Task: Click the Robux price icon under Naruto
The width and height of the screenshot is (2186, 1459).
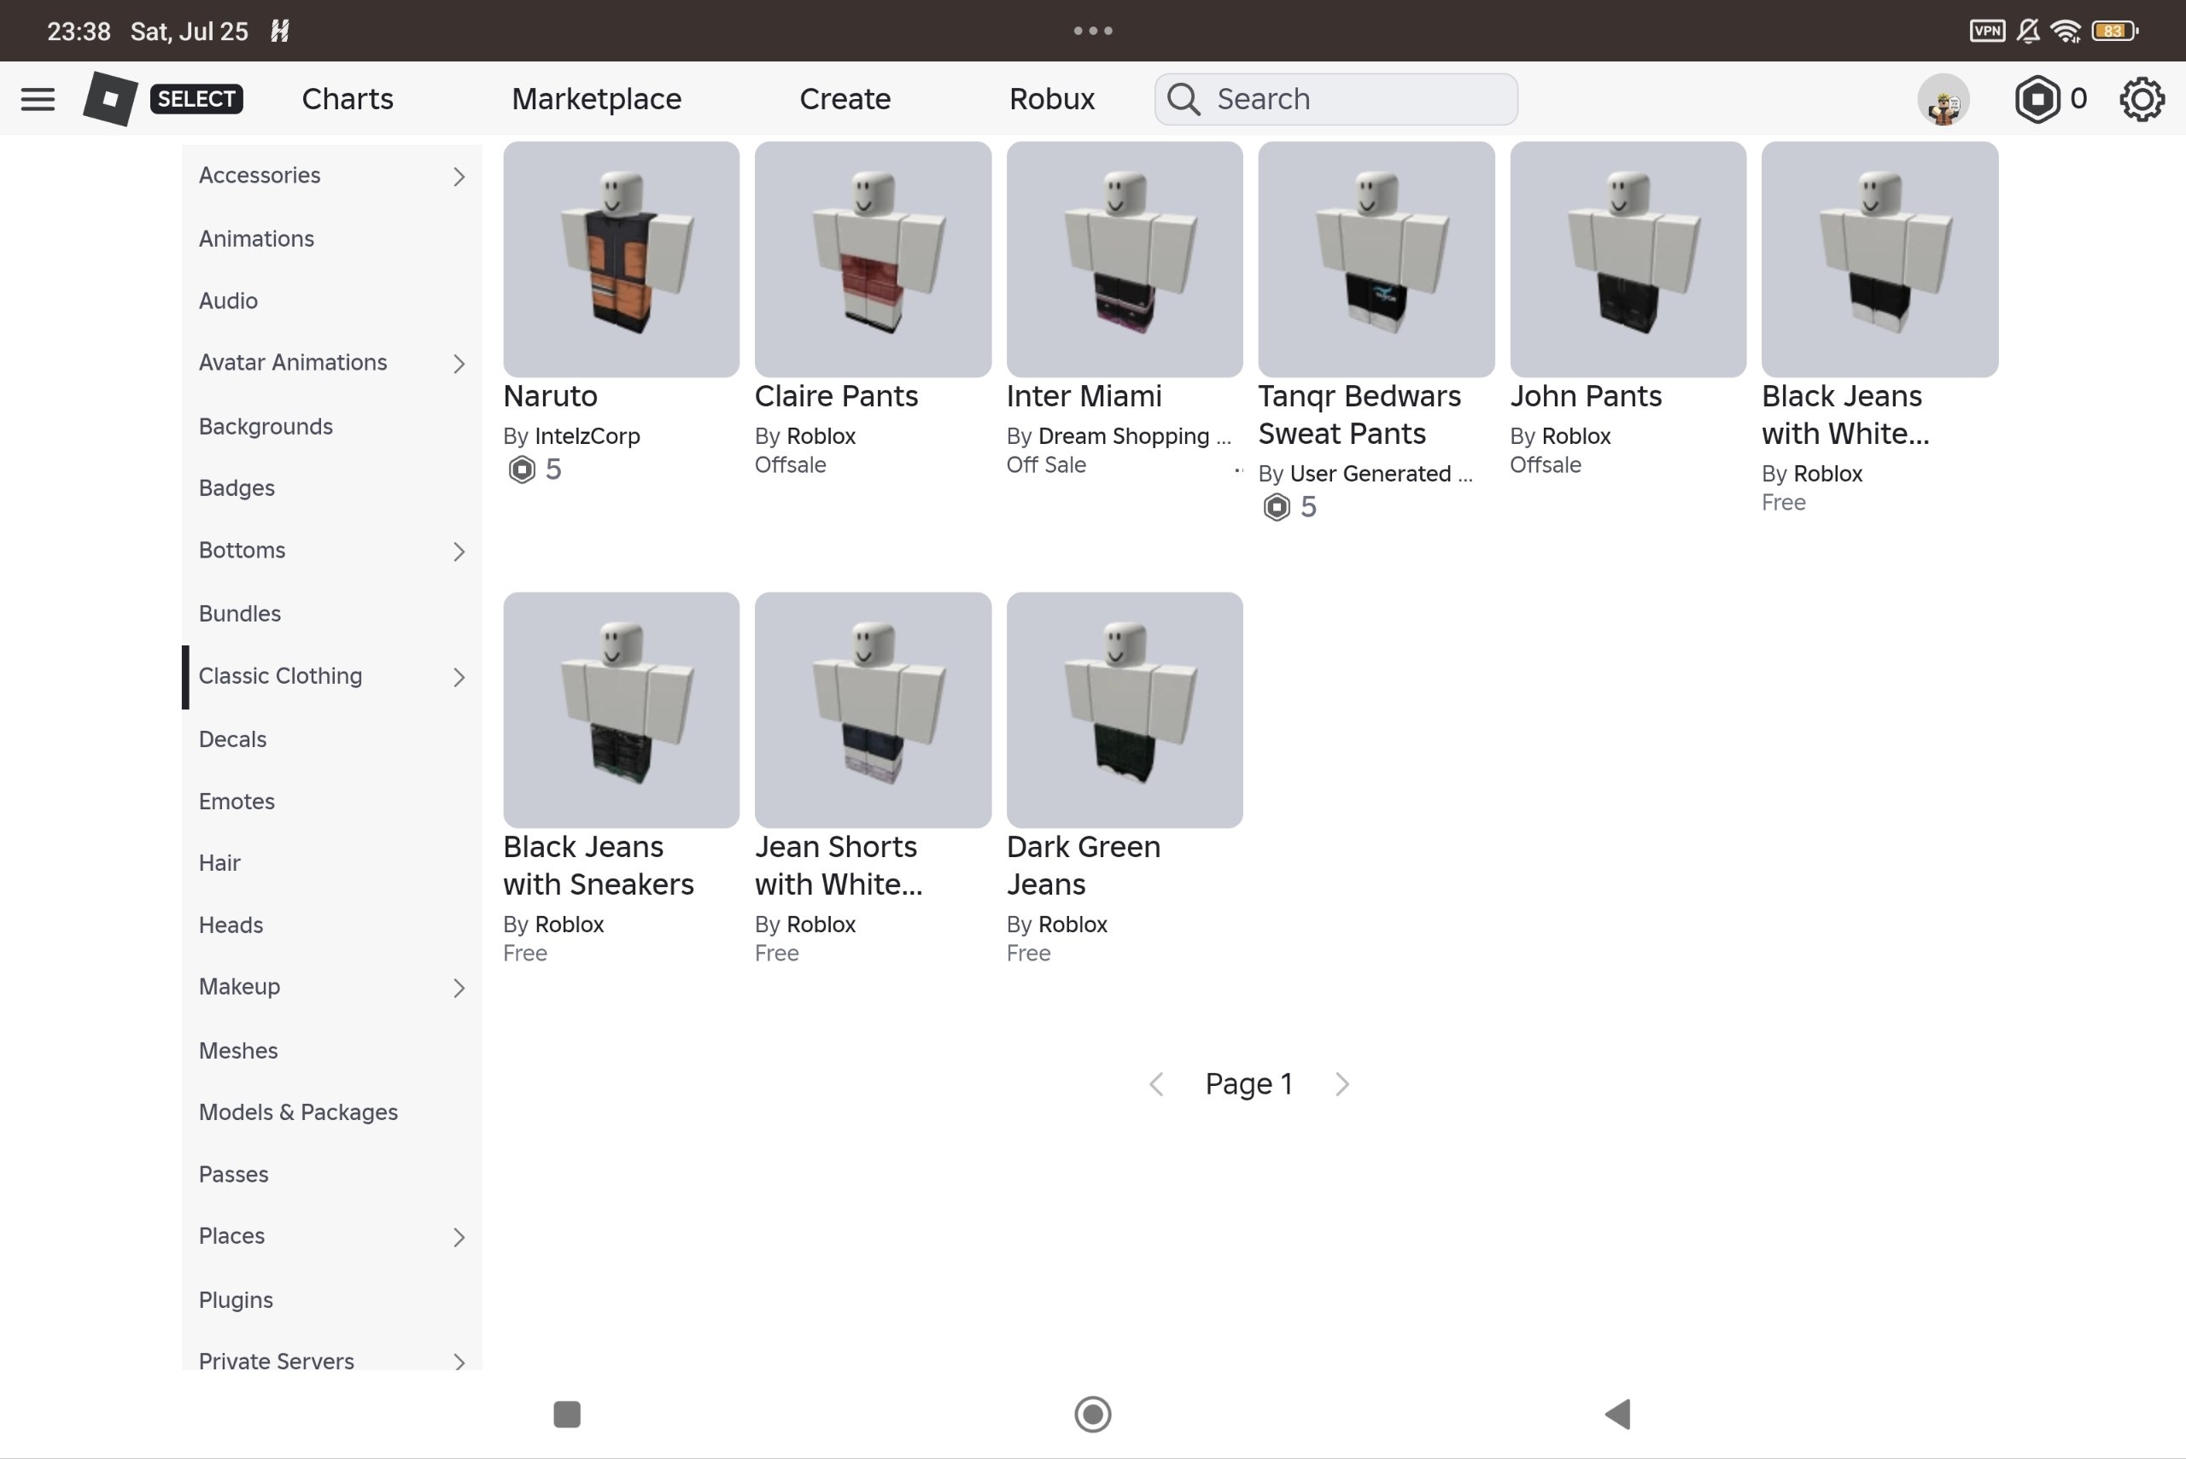Action: pyautogui.click(x=521, y=469)
